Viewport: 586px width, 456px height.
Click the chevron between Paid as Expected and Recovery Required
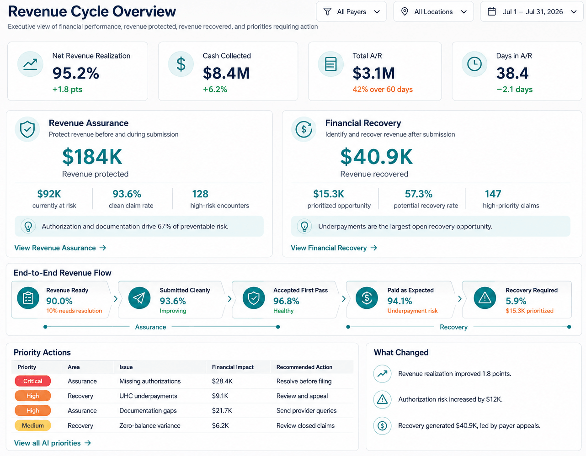tap(460, 299)
